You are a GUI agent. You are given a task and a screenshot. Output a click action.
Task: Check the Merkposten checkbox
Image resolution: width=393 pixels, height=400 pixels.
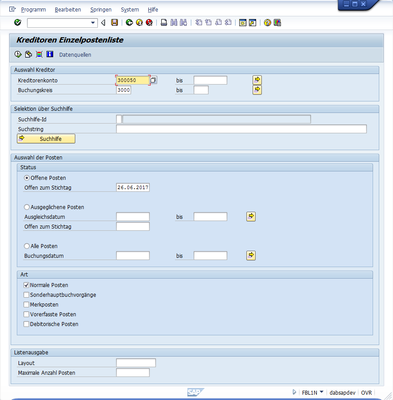26,304
